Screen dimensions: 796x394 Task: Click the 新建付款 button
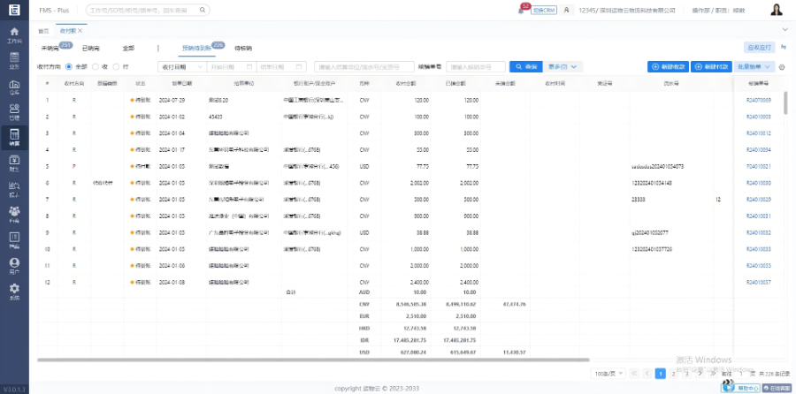[x=711, y=66]
